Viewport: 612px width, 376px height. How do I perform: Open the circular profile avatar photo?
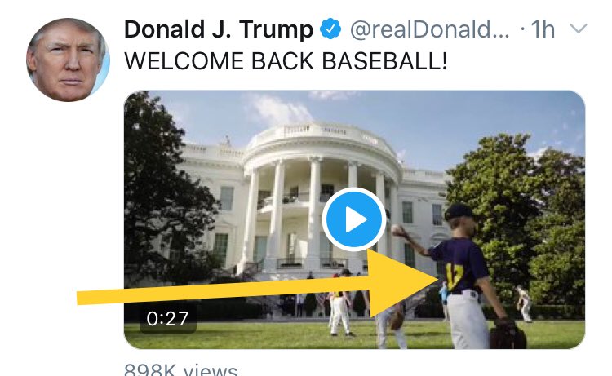pos(68,60)
